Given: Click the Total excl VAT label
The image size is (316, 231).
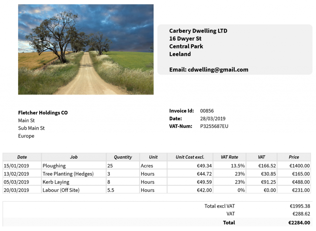Looking at the screenshot, I should (x=220, y=206).
